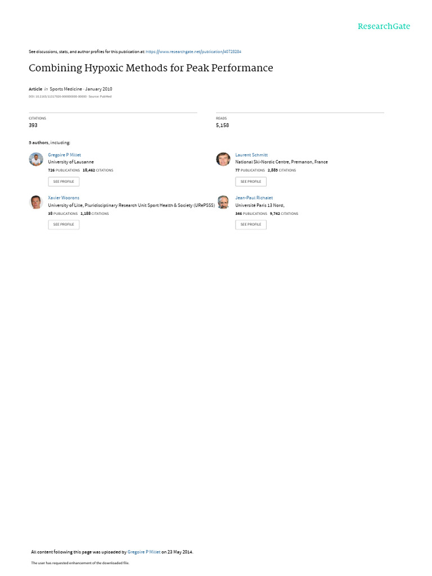432x576 pixels.
Task: Open Gregoire P Millet's profile photo
Action: click(x=36, y=159)
